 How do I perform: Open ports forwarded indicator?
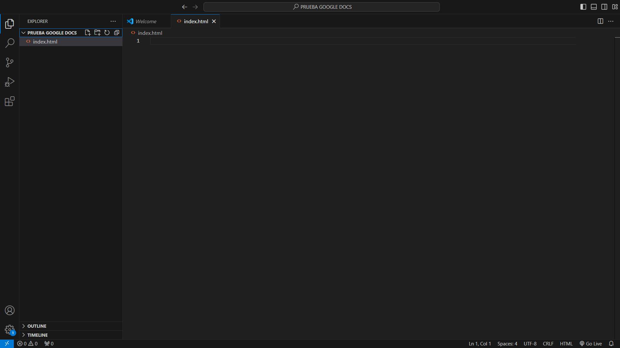click(49, 343)
